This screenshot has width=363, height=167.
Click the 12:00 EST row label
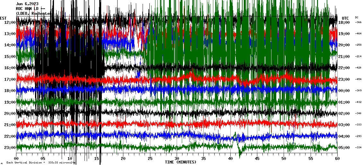(9, 23)
